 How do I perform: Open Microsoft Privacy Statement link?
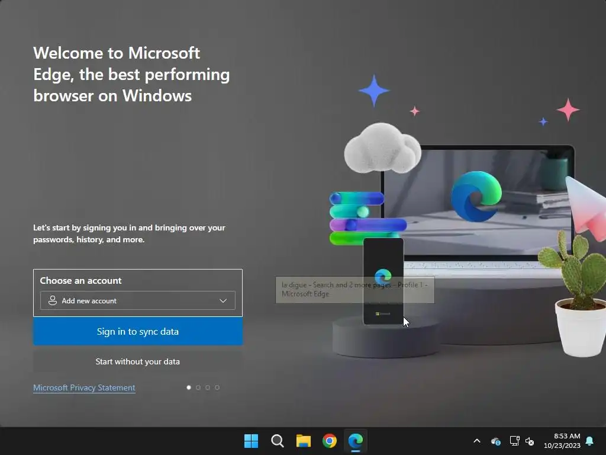84,387
